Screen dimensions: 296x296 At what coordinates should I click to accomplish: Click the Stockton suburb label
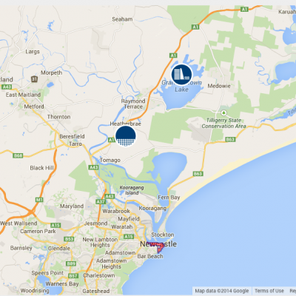(163, 235)
